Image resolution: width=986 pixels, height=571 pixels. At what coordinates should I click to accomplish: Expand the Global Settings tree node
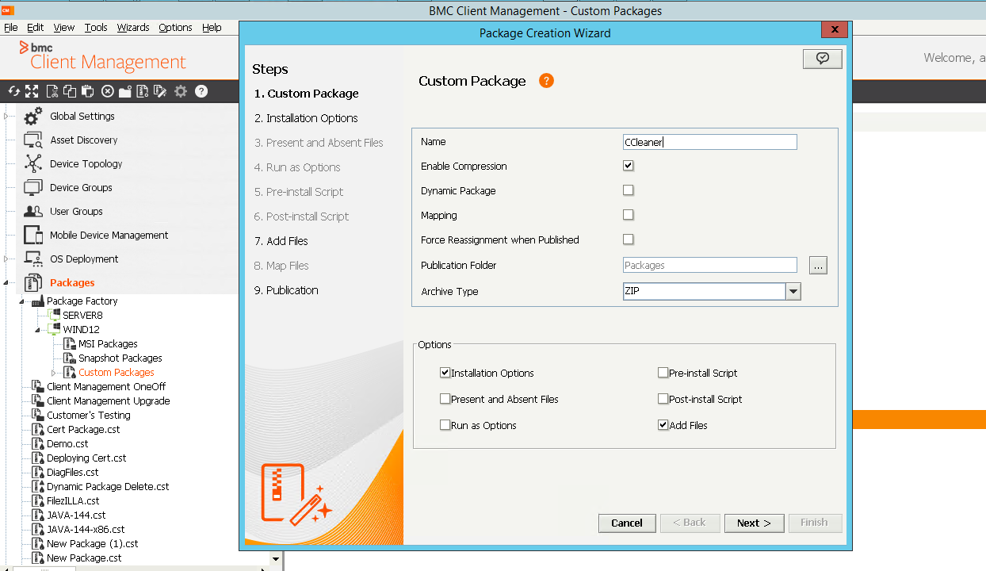pyautogui.click(x=6, y=116)
